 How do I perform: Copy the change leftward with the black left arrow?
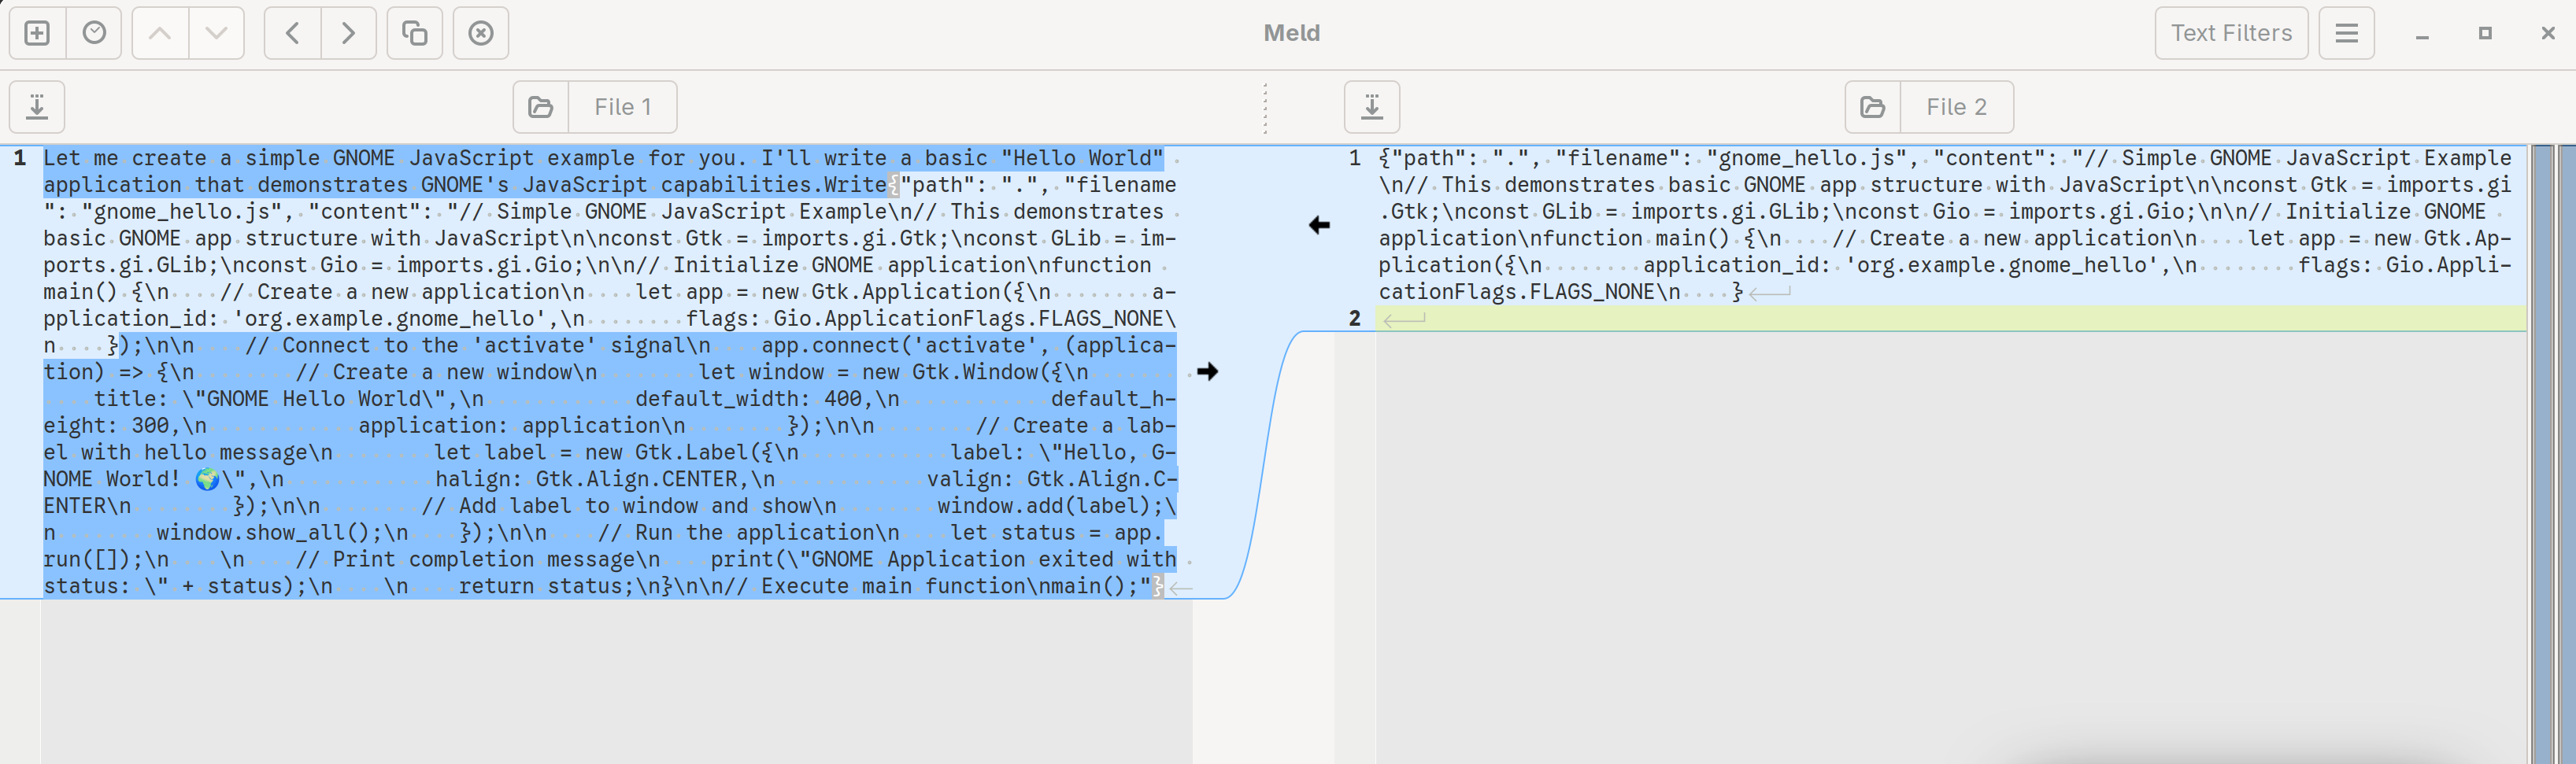click(x=1319, y=225)
